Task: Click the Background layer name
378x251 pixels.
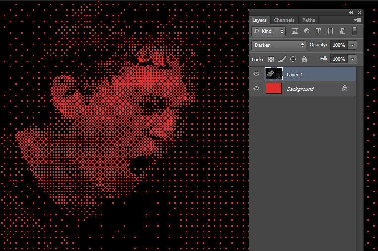Action: (x=300, y=89)
